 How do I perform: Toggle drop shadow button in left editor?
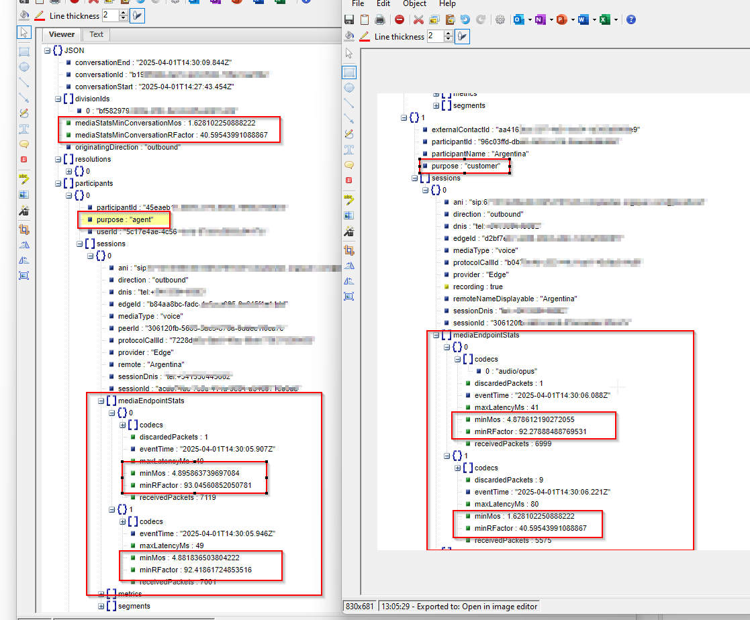137,16
